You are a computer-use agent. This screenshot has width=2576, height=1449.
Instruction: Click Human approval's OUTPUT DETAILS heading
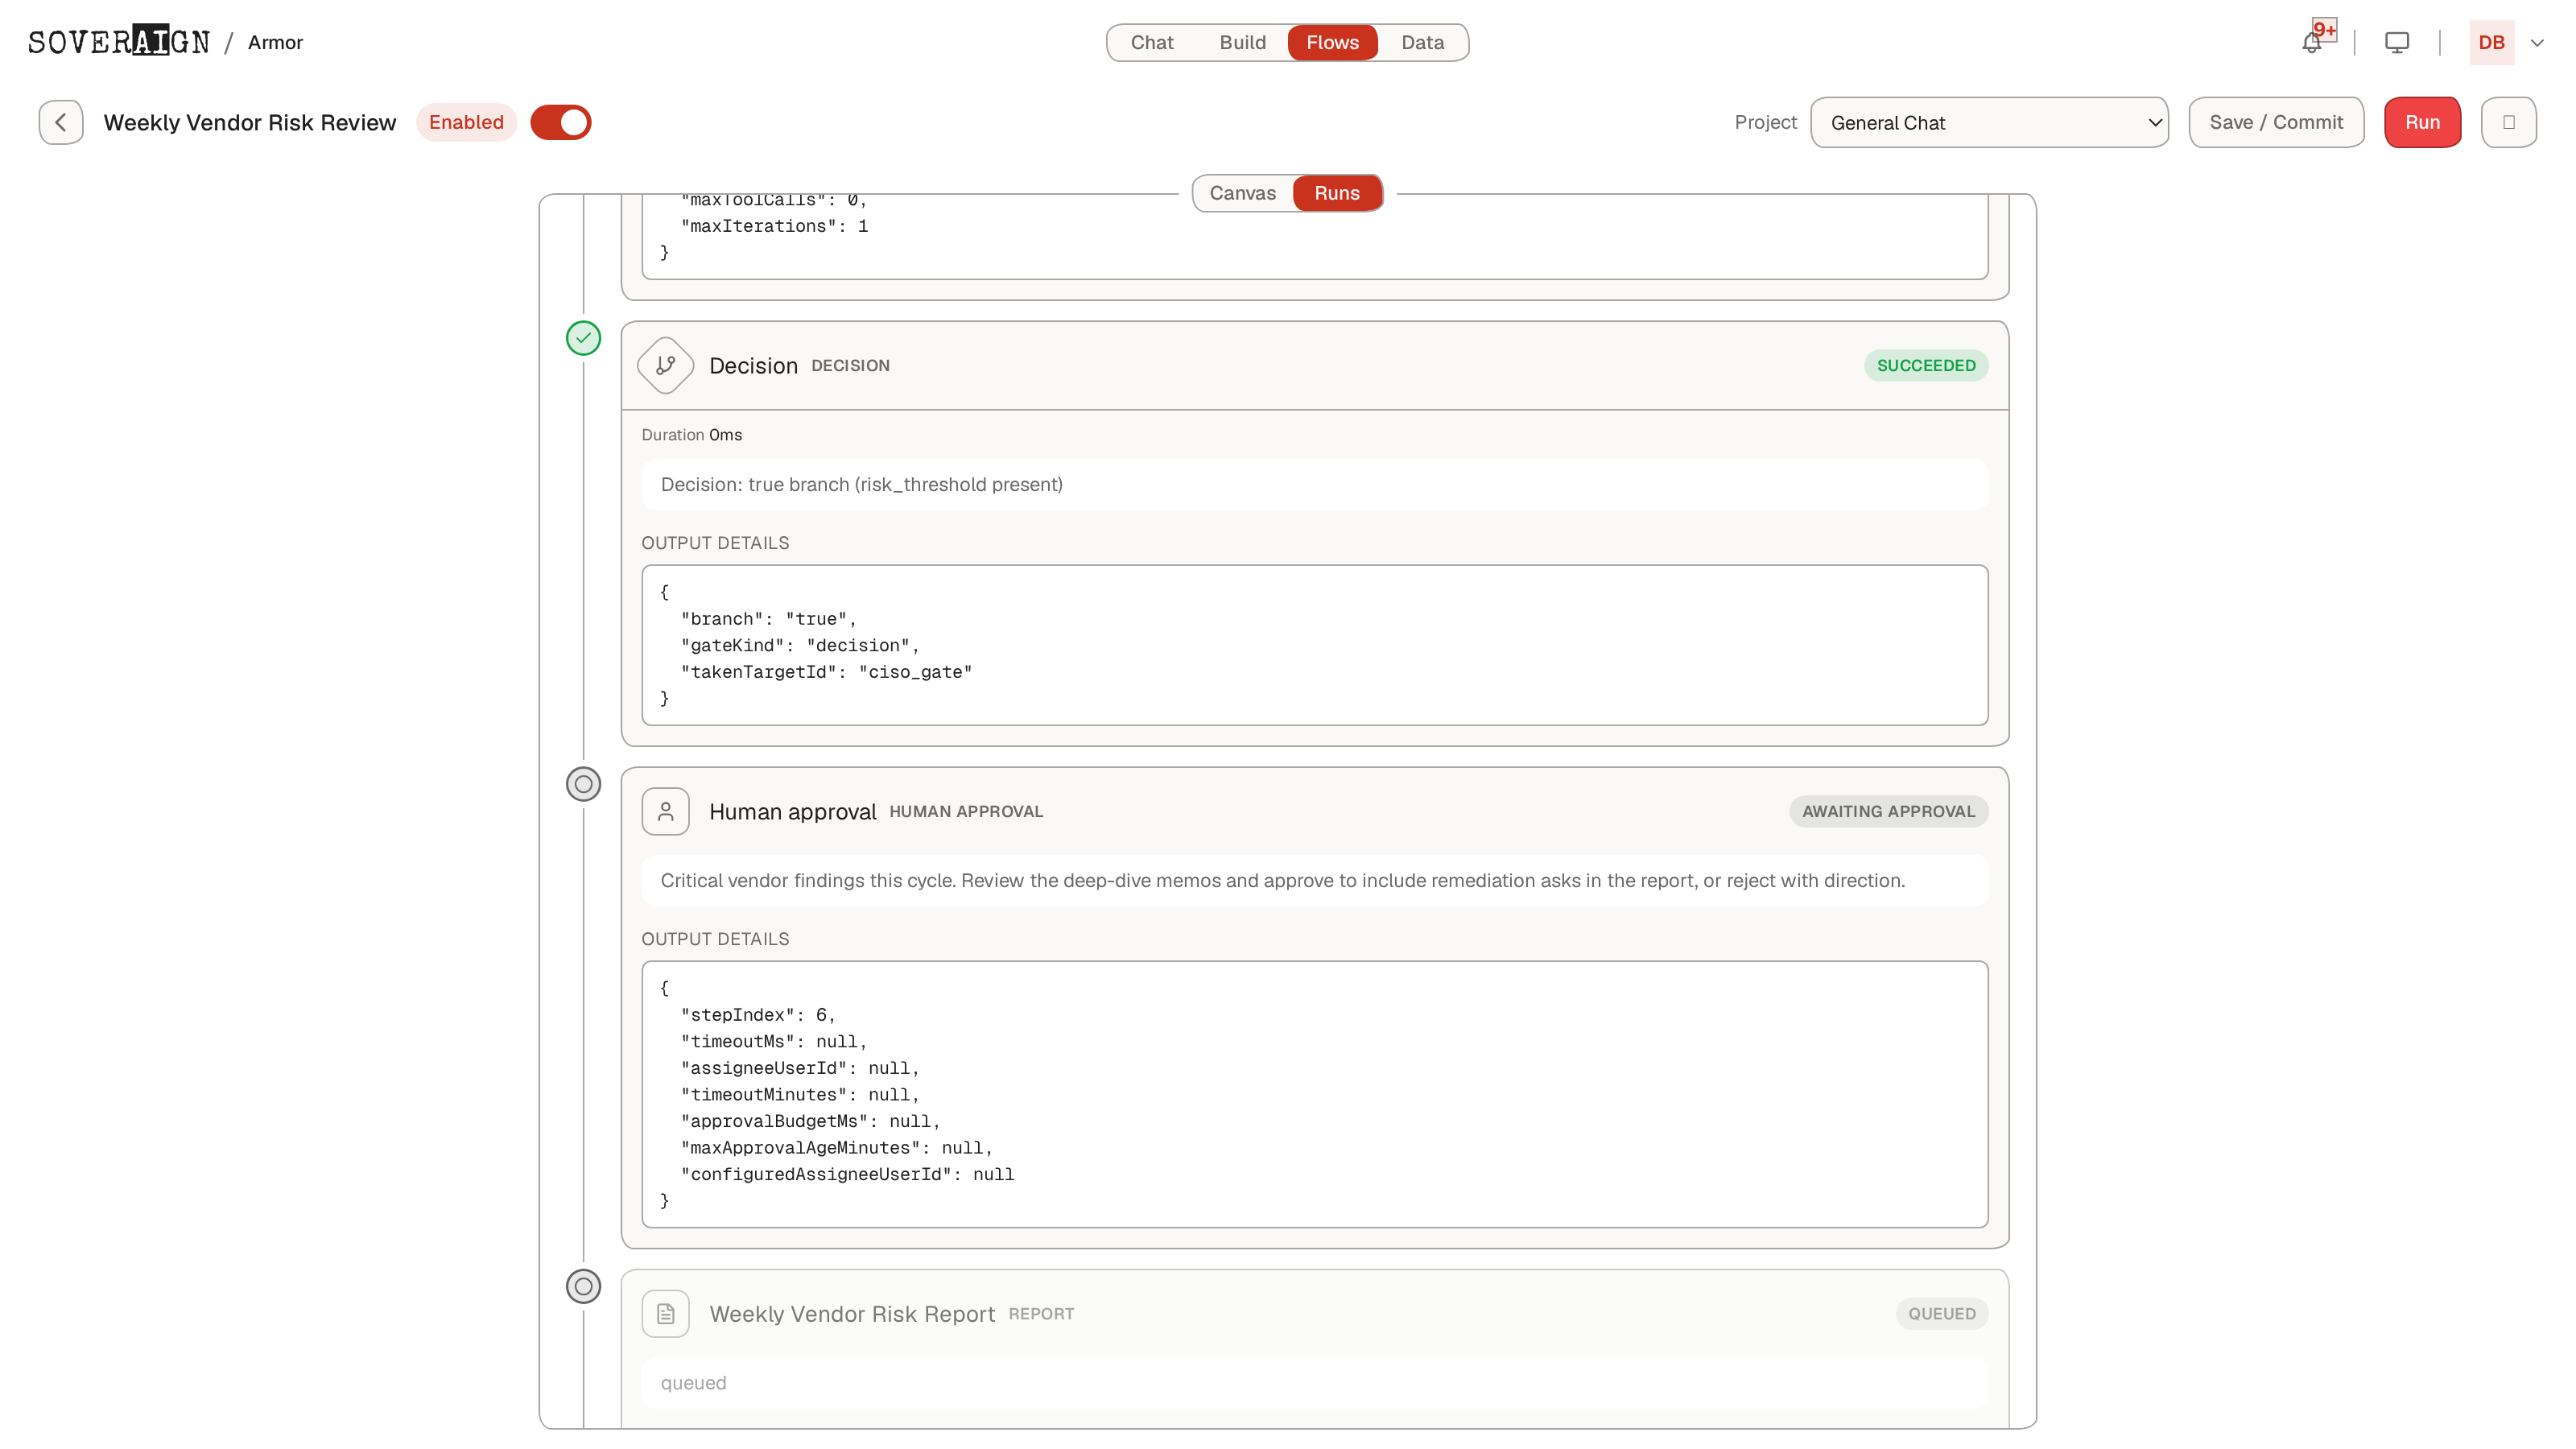coord(715,939)
